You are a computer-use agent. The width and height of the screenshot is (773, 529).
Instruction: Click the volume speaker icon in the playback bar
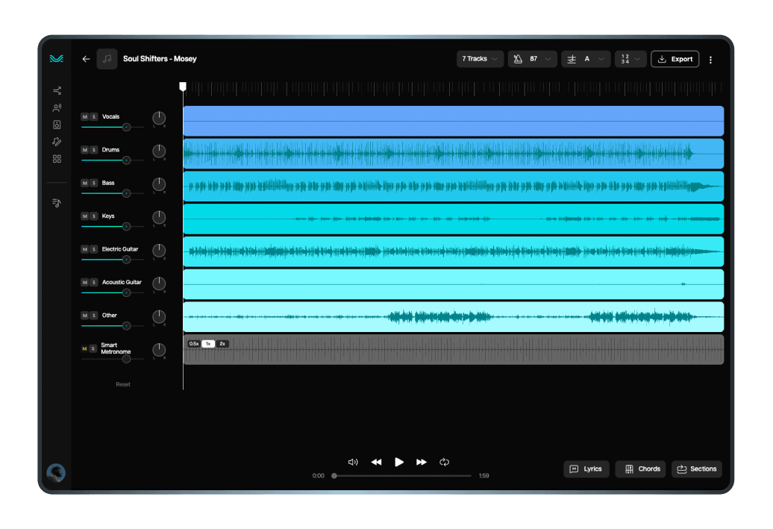353,462
